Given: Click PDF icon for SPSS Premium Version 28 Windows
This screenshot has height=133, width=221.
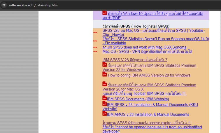Looking at the screenshot, I should click(x=105, y=64).
